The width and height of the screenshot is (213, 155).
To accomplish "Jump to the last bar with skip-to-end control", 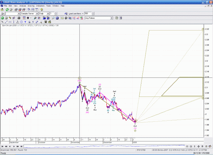I will (x=21, y=146).
